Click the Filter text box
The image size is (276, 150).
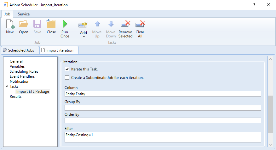(163, 137)
